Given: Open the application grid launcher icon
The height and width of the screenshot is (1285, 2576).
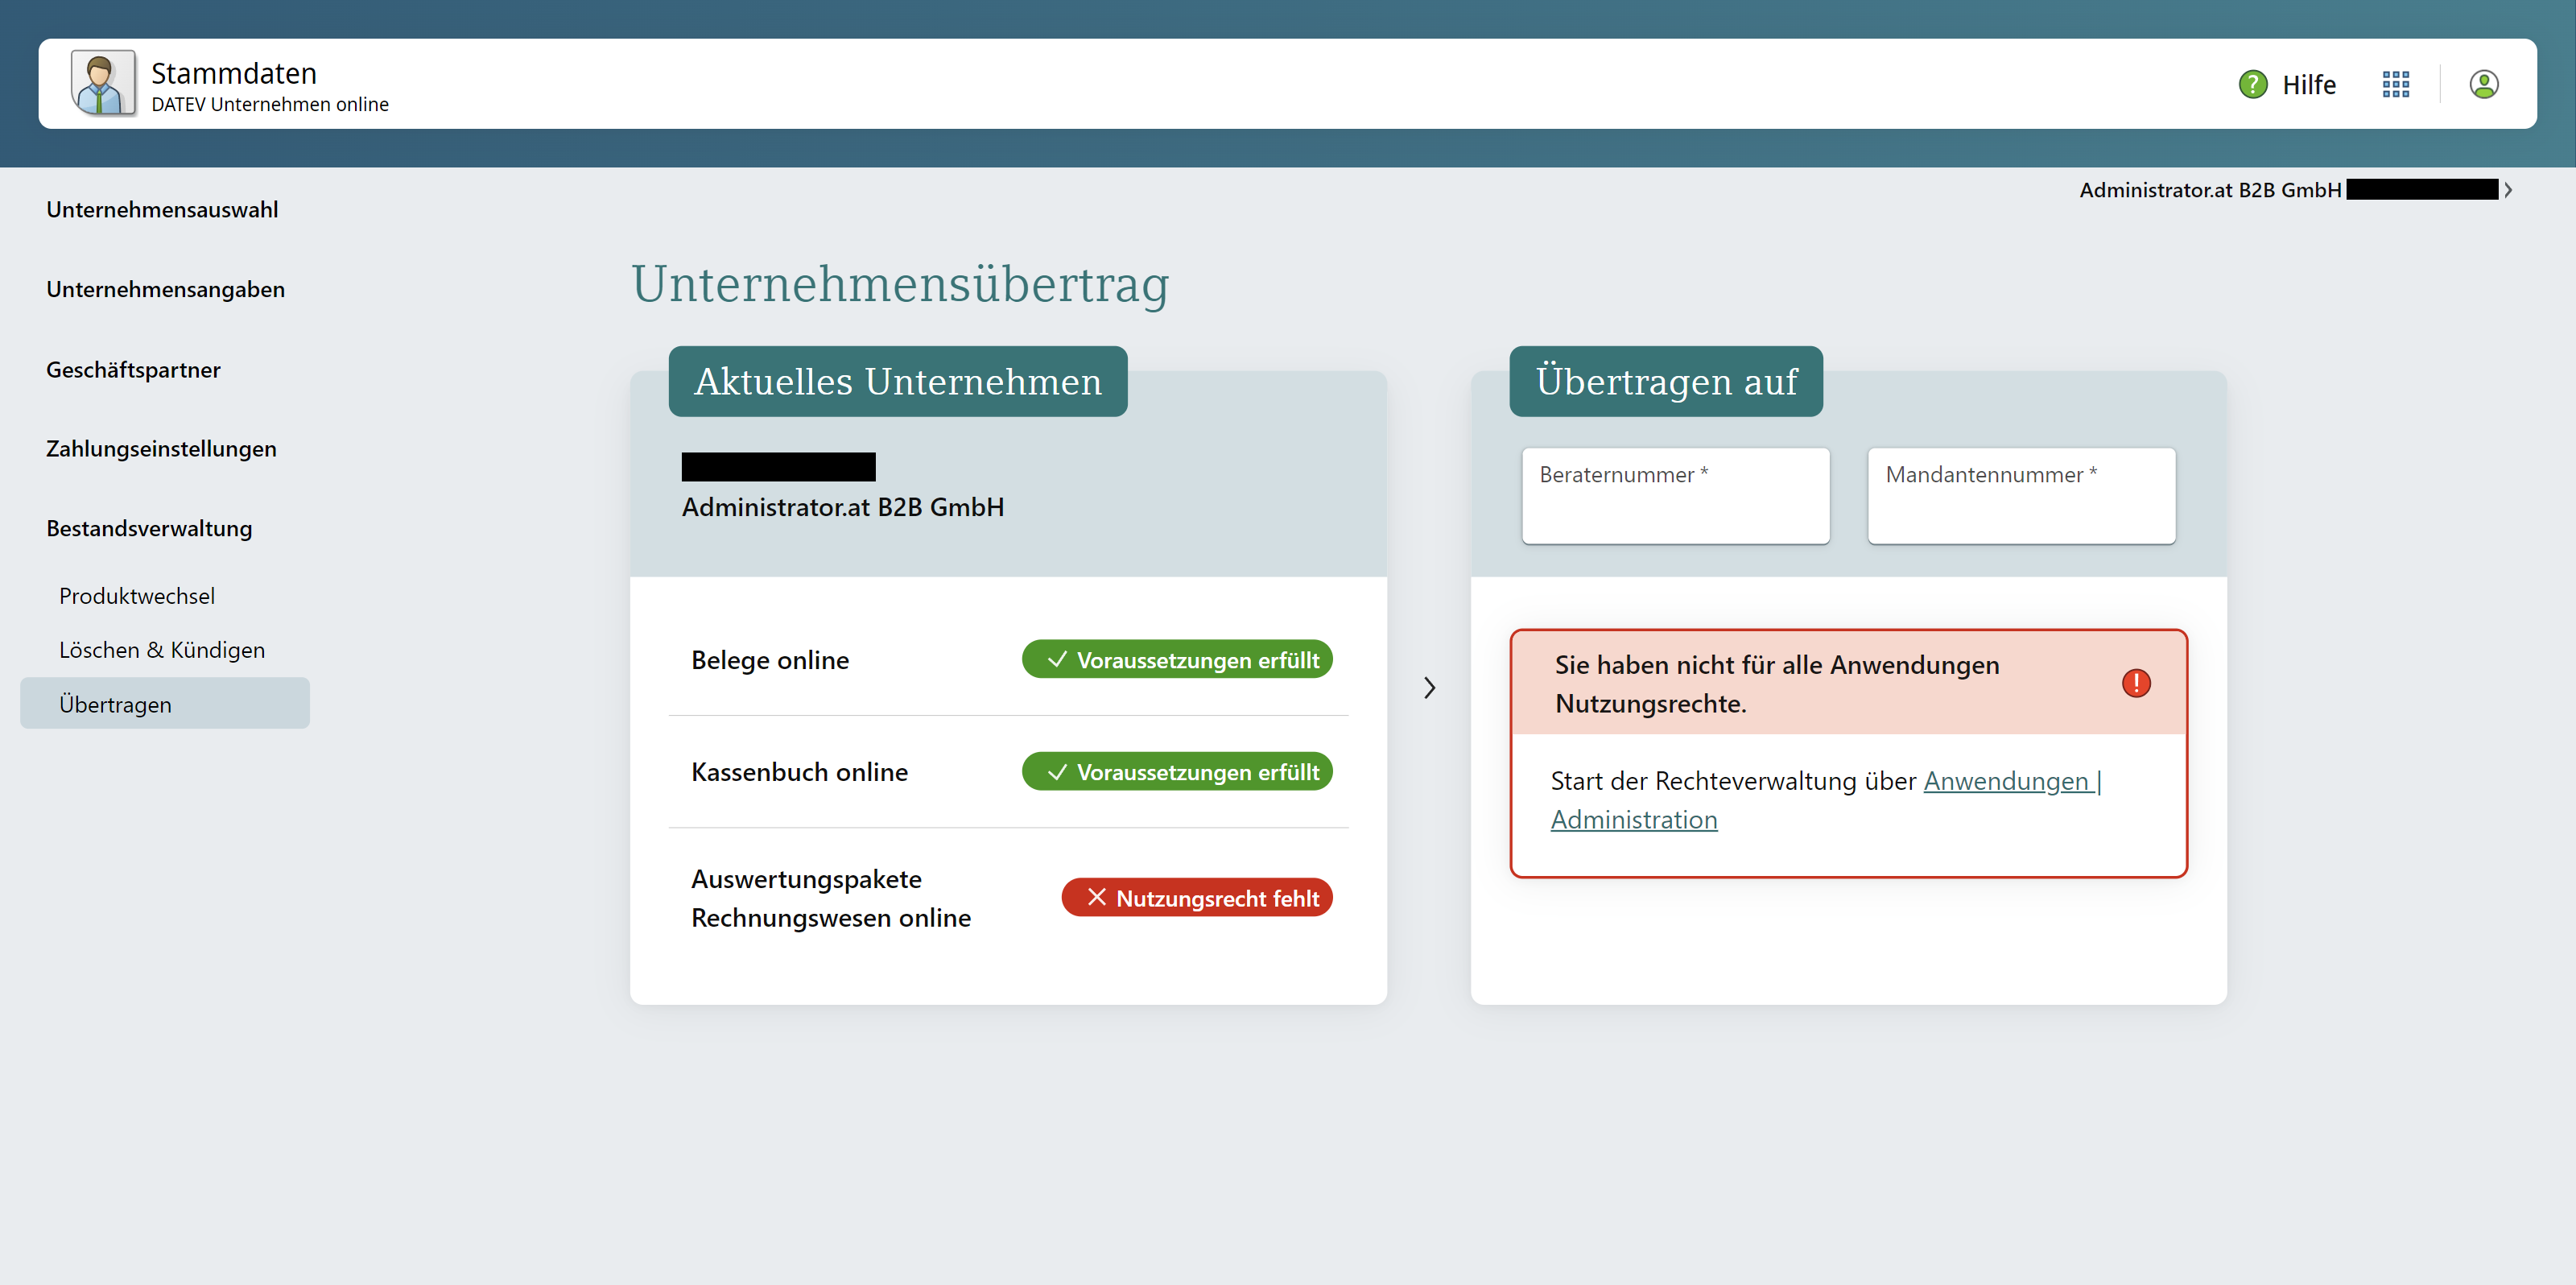Looking at the screenshot, I should tap(2395, 84).
